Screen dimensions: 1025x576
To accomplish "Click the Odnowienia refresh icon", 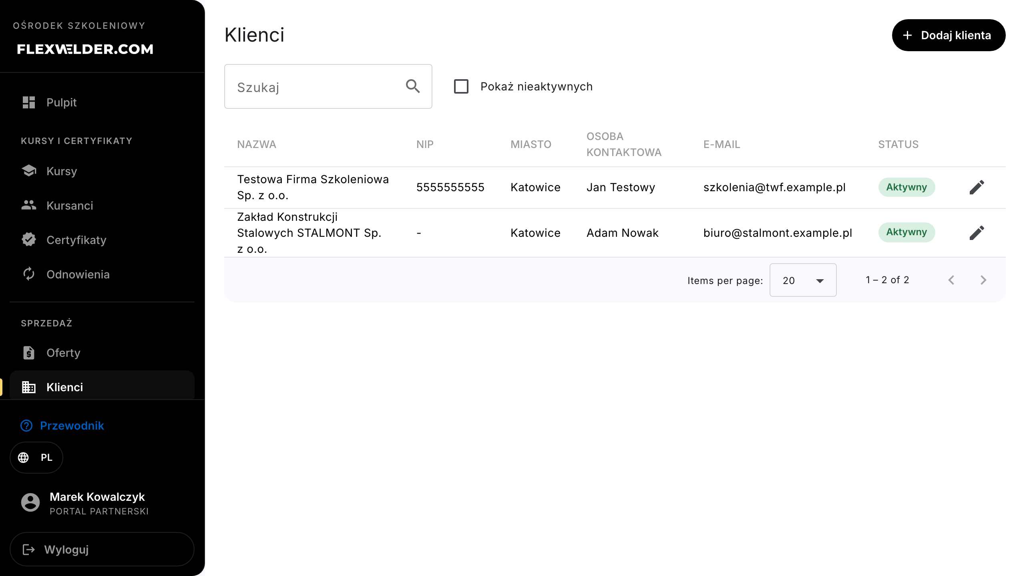I will pyautogui.click(x=29, y=274).
